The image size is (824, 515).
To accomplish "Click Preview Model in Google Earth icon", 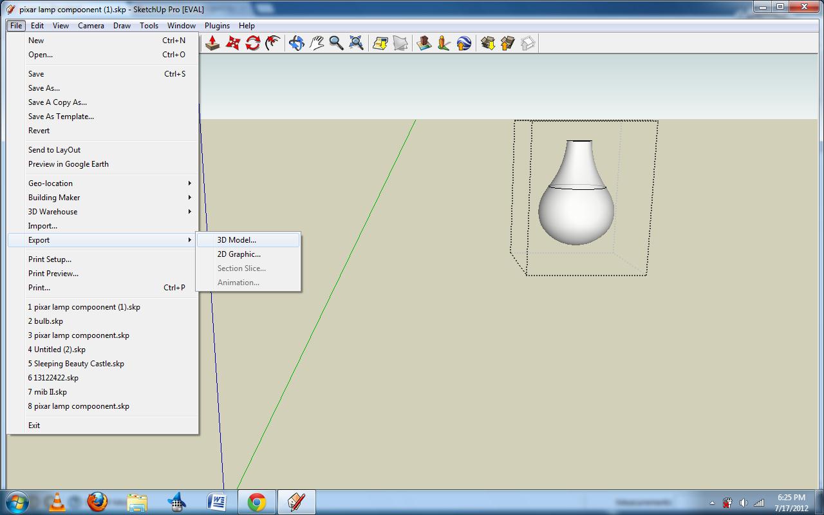I will tap(464, 43).
